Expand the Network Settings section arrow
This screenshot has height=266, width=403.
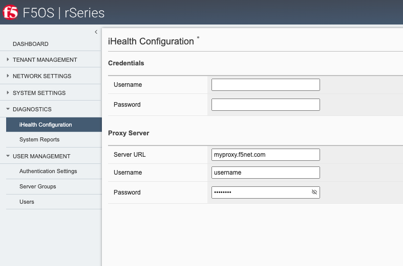pyautogui.click(x=8, y=76)
